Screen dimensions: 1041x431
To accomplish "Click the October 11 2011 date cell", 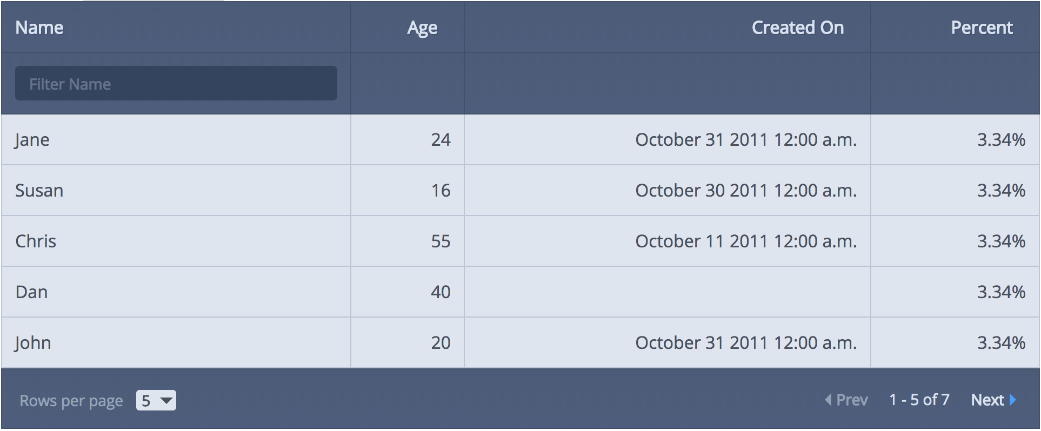I will [x=668, y=241].
